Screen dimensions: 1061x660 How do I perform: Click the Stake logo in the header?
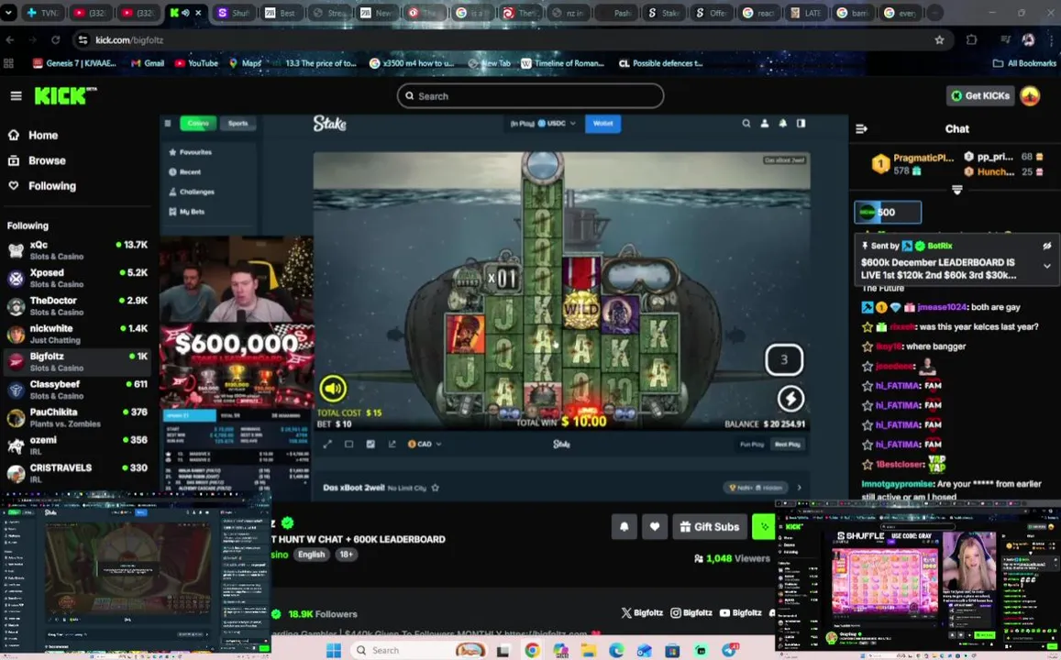(x=329, y=123)
